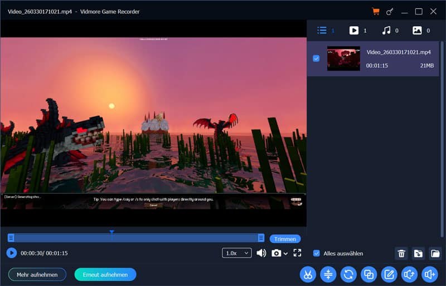The width and height of the screenshot is (446, 286).
Task: Click the key register icon
Action: click(390, 12)
